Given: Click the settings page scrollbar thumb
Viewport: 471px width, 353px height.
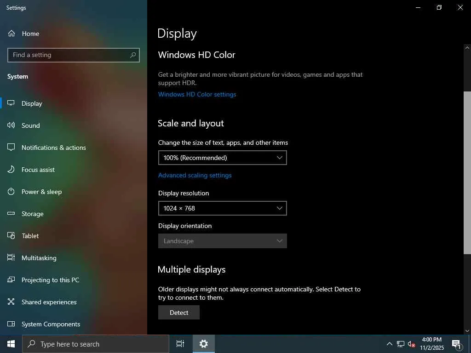Looking at the screenshot, I should [x=467, y=173].
